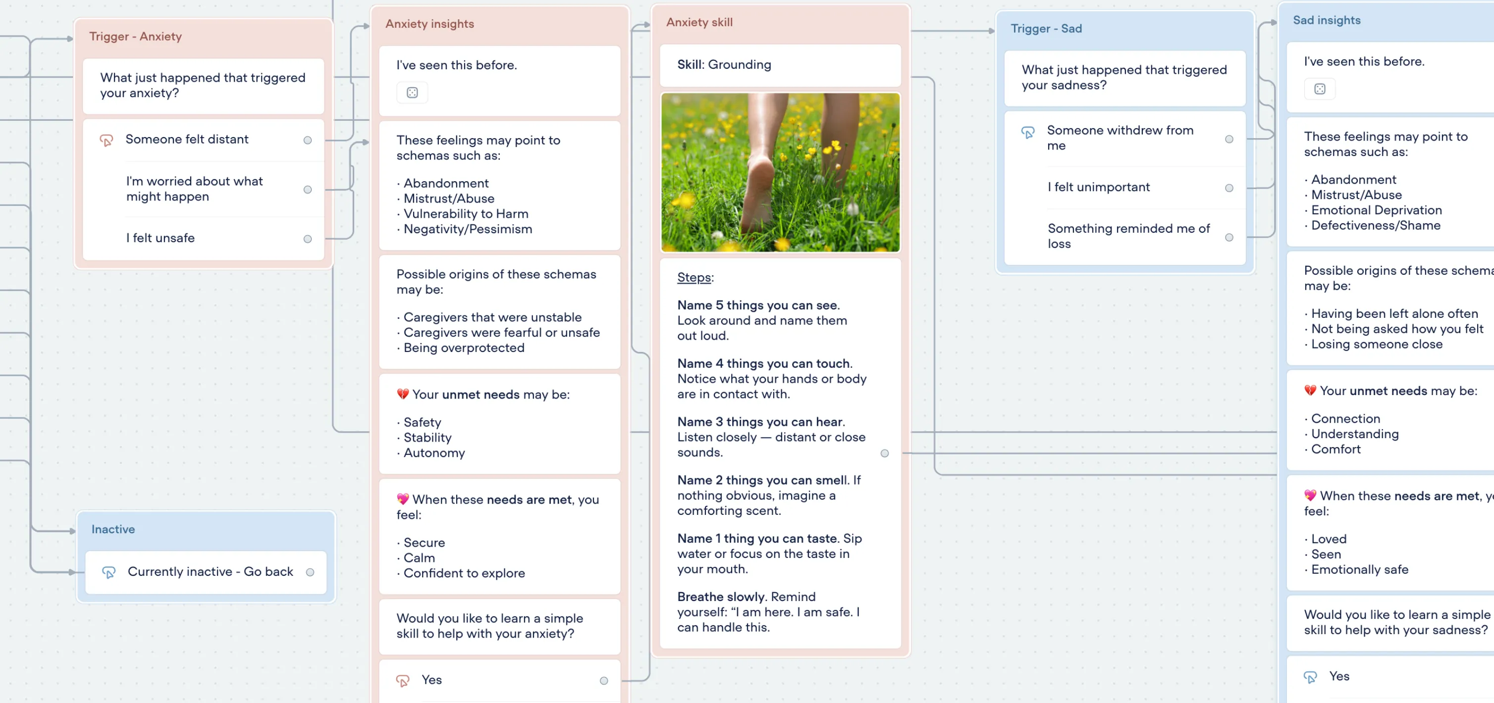
Task: Click the choice icon beside 'Currently inactive - Go back'
Action: click(108, 572)
